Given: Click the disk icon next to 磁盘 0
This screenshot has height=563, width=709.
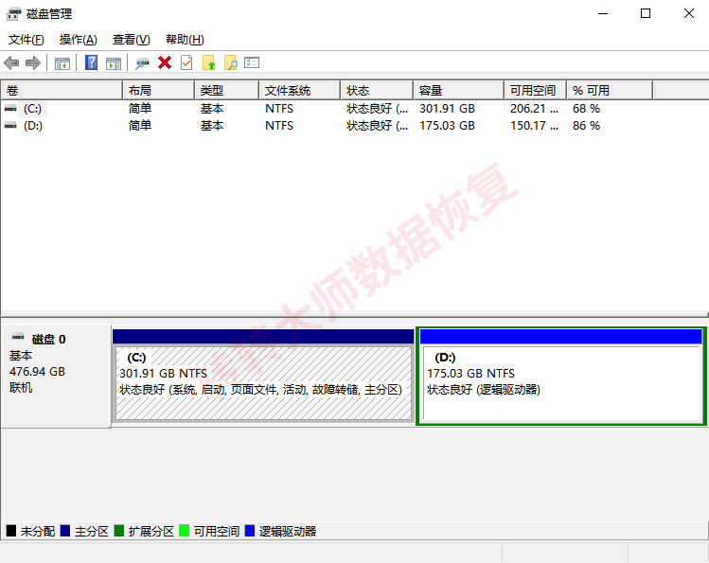Looking at the screenshot, I should (18, 337).
